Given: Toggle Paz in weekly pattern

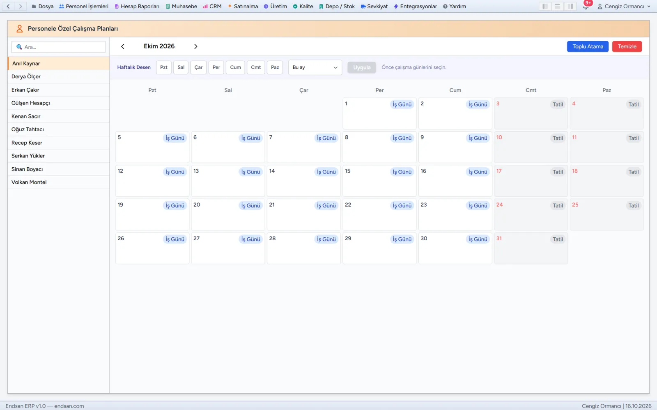Looking at the screenshot, I should click(x=275, y=67).
